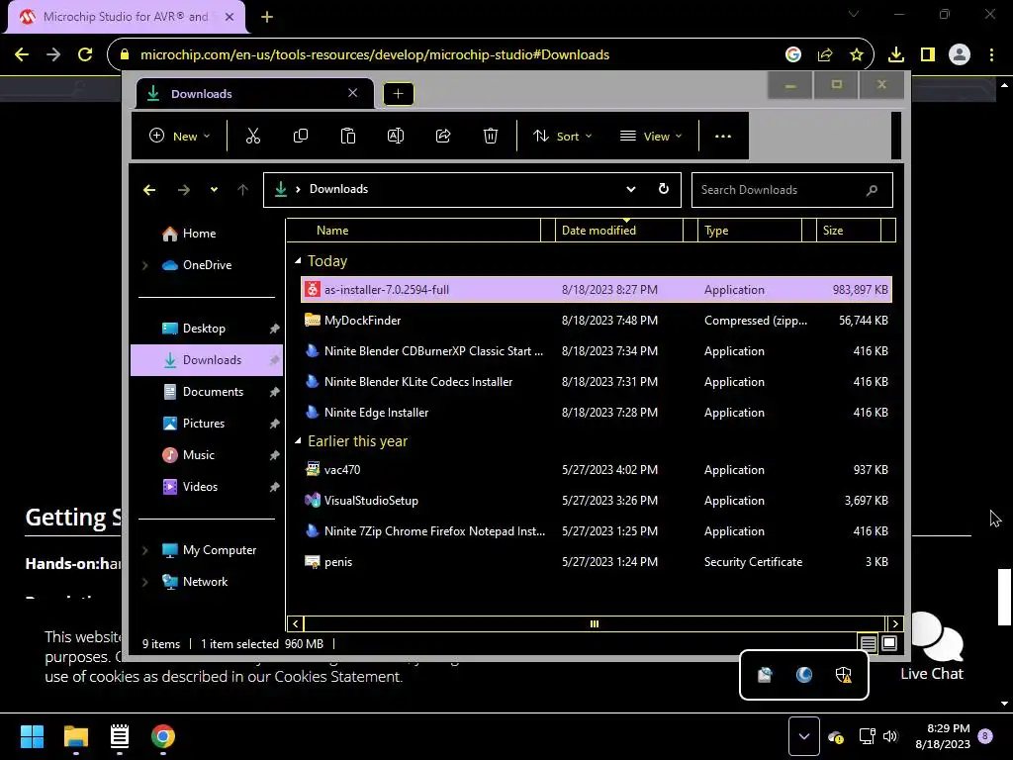Close the Microchip Studio Chrome tab
The height and width of the screenshot is (760, 1013).
(x=229, y=17)
